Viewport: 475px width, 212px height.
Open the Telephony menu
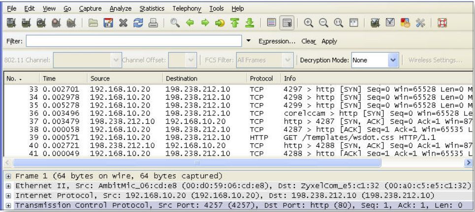(187, 8)
